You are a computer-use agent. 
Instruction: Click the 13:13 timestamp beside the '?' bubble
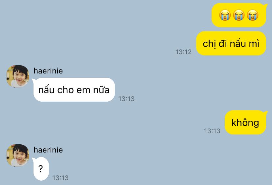60,178
